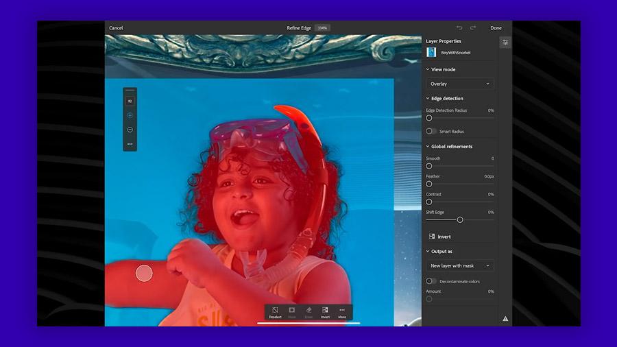Toggle the Smart Radius switch

tap(431, 131)
